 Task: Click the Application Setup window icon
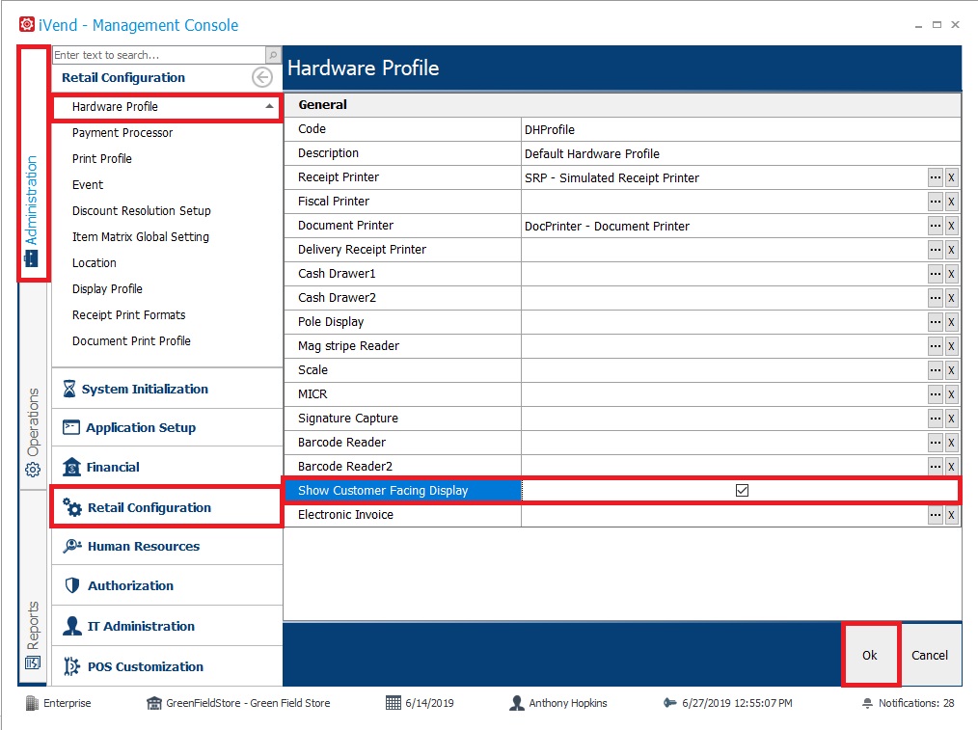tap(71, 427)
